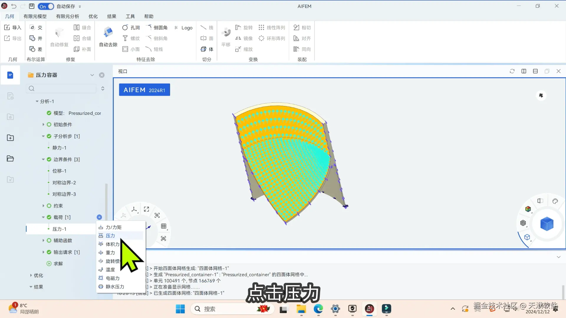The height and width of the screenshot is (318, 566).
Task: Click the blue add button beside 载荷
Action: 99,217
